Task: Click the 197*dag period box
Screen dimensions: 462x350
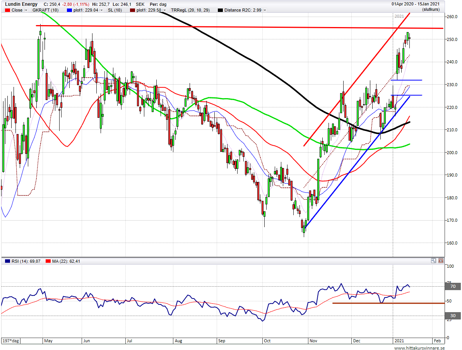Action: click(11, 341)
